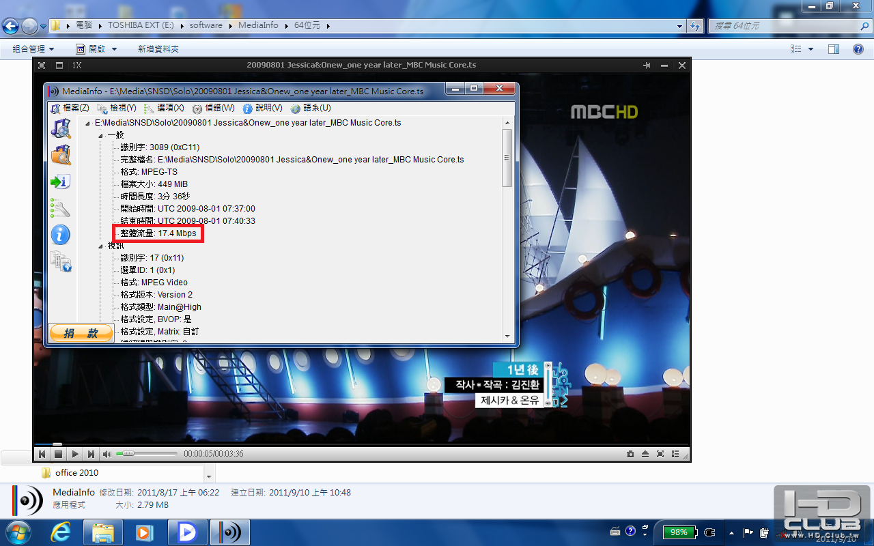Click software in the Explorer breadcrumb
874x546 pixels.
coord(206,25)
